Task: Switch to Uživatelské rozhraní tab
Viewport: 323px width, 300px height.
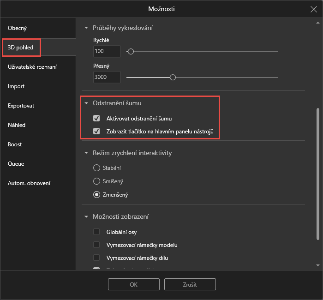Action: pos(32,67)
